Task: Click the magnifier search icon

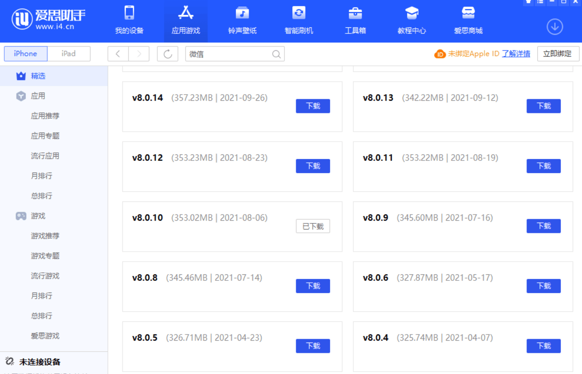Action: click(276, 54)
